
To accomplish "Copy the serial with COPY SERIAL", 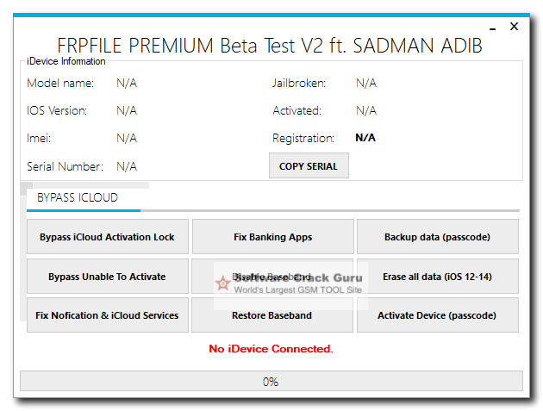I will click(309, 166).
